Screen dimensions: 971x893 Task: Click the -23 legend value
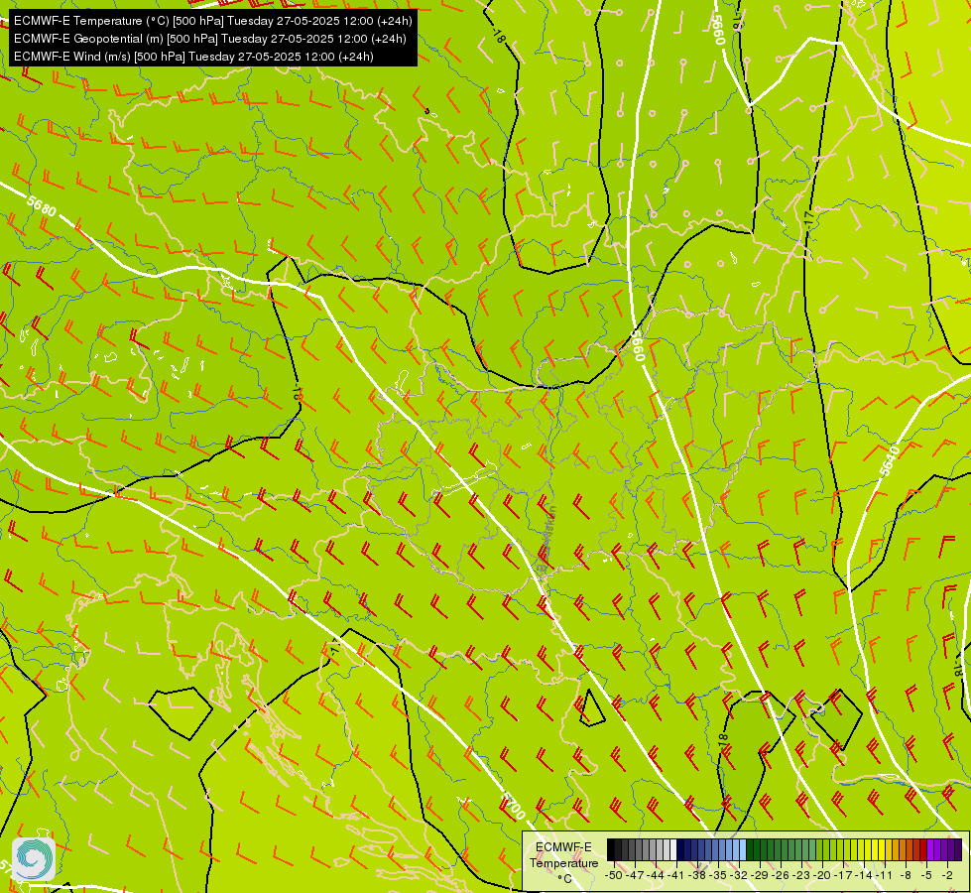(x=801, y=875)
